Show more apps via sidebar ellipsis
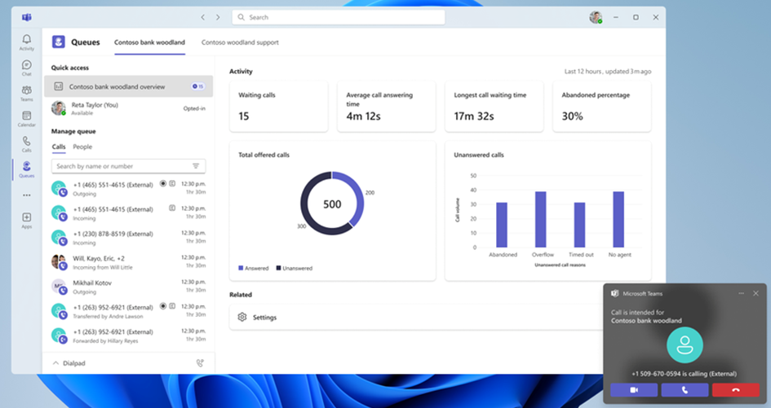The width and height of the screenshot is (771, 408). tap(27, 195)
